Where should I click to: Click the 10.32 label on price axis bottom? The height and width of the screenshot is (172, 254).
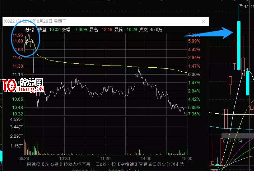pos(18,114)
